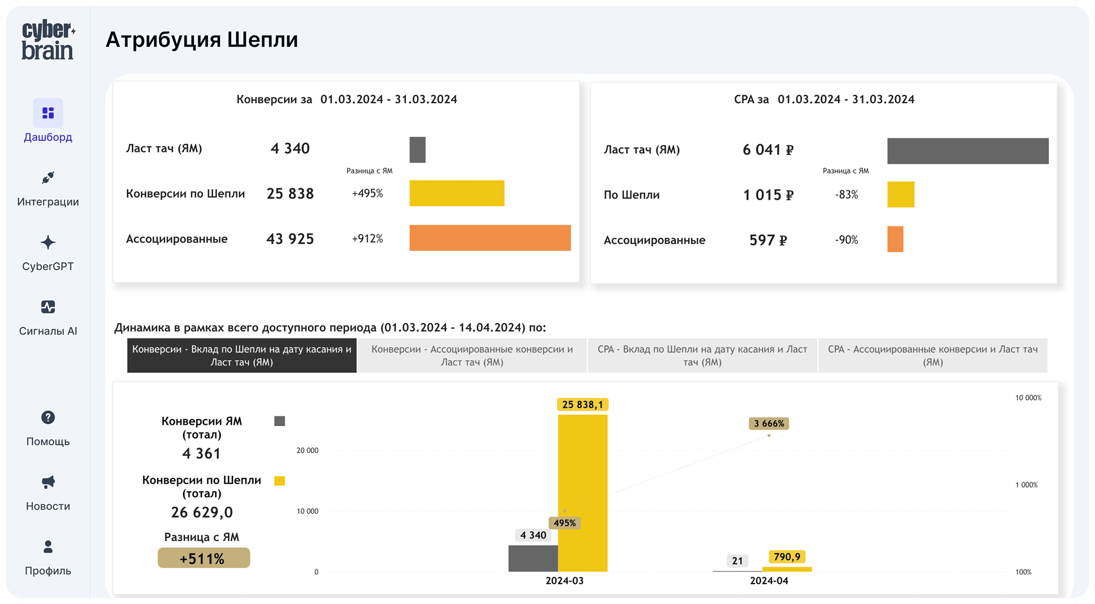Switch to Конверсии - Ассоциированные конверсии tab
The image size is (1095, 604).
click(472, 355)
